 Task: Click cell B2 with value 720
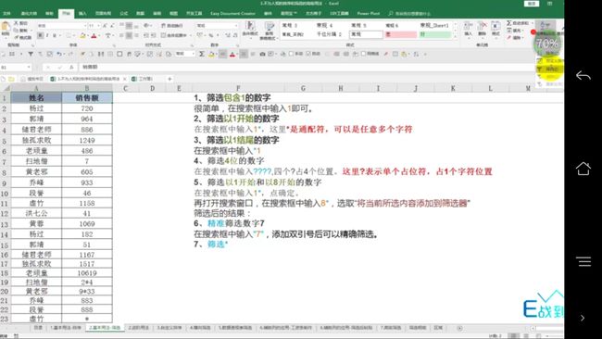pos(87,108)
